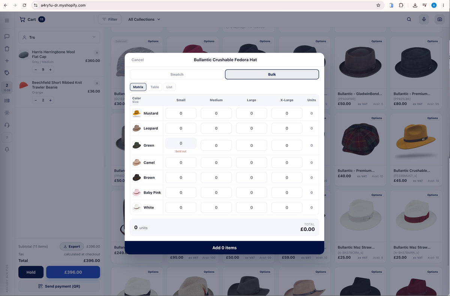Reload the page in the browser
The image size is (450, 296).
click(24, 5)
